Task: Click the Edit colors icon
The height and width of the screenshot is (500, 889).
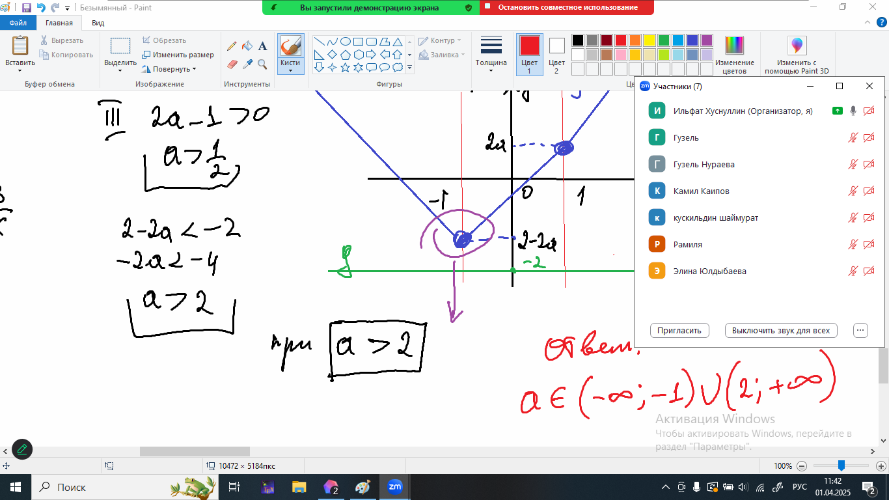Action: point(734,47)
